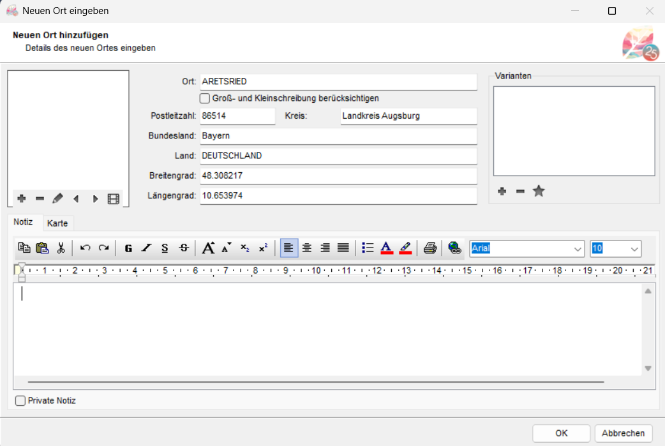Add media with plus under image box
The image size is (665, 446).
(x=22, y=198)
